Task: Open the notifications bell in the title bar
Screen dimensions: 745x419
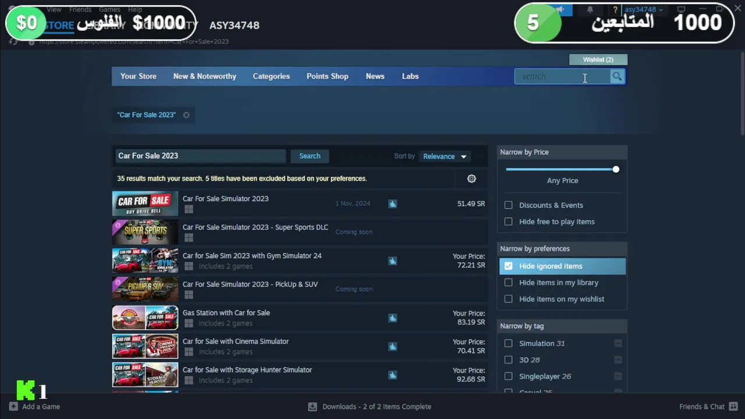Action: (x=590, y=9)
